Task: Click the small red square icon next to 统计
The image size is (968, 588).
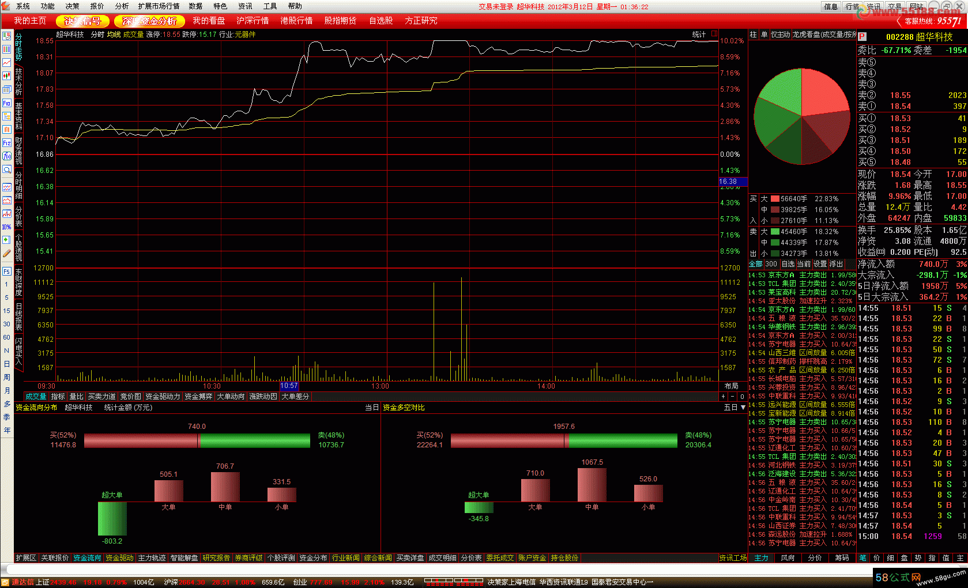Action: (x=714, y=34)
